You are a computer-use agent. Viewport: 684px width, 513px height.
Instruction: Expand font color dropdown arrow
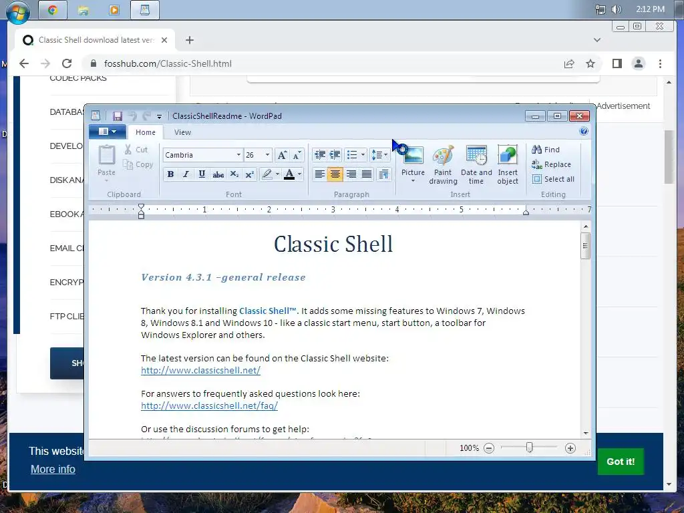300,174
